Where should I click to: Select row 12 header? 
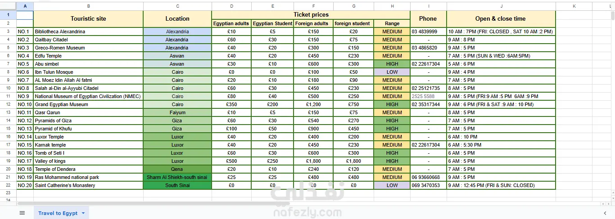click(8, 104)
